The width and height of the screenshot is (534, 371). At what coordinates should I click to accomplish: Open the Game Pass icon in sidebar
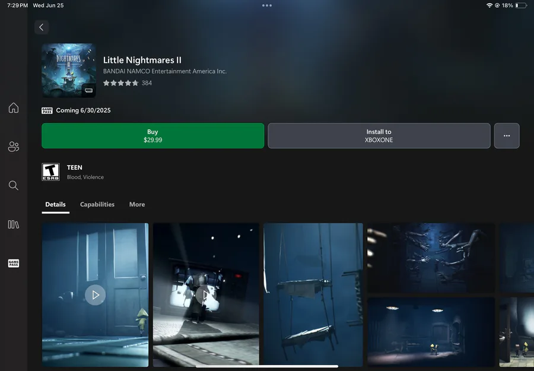pos(14,263)
